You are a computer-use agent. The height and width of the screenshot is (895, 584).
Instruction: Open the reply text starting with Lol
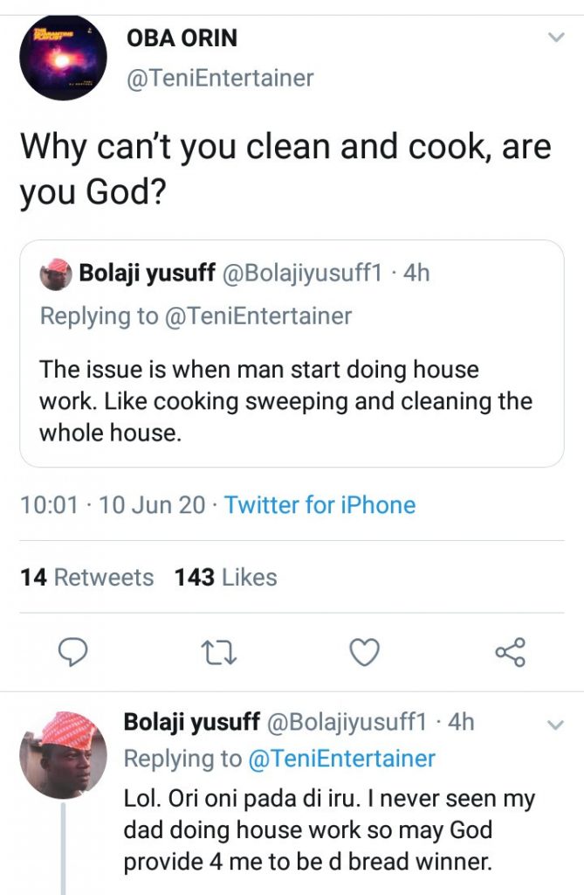(329, 830)
